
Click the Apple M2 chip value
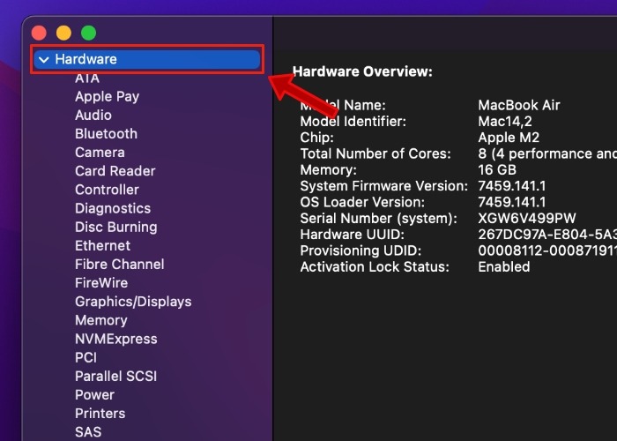click(509, 138)
